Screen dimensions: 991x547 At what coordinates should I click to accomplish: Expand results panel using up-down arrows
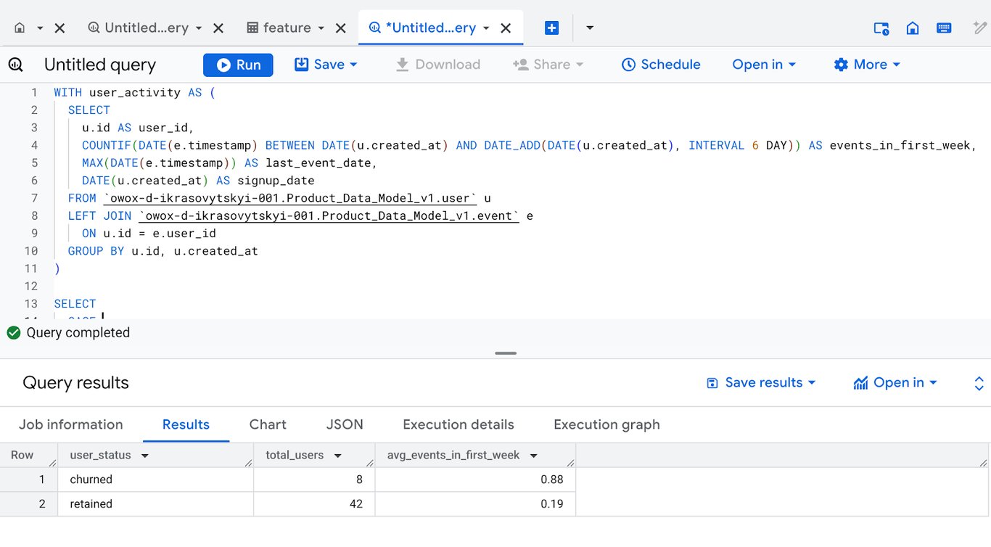[x=979, y=383]
